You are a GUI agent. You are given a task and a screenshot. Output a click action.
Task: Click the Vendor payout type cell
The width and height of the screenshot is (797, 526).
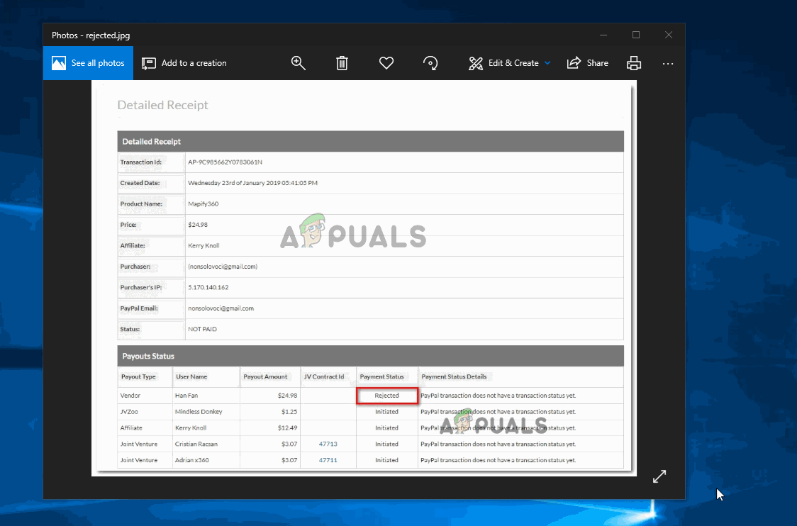pyautogui.click(x=130, y=396)
